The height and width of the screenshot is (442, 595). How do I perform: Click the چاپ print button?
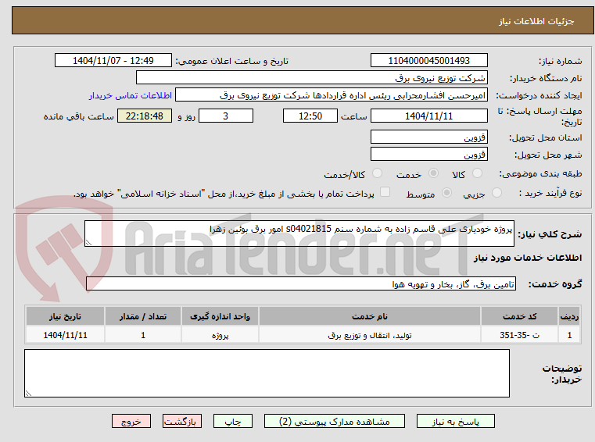(233, 421)
